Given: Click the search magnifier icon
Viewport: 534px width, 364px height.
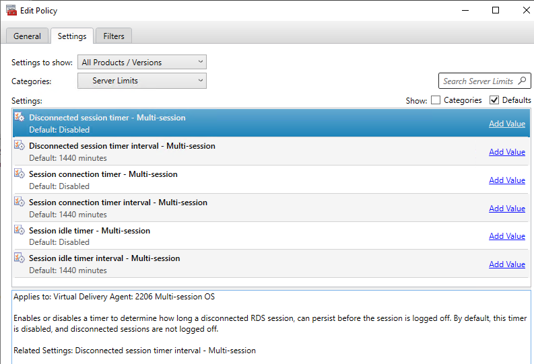Looking at the screenshot, I should pos(522,81).
